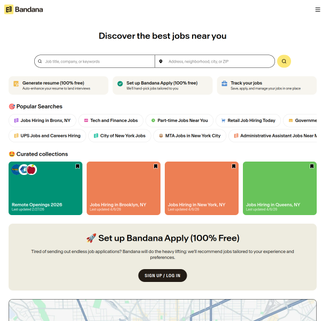Click the rocket icon in Bandana Apply banner
The image size is (321, 321).
pos(91,238)
